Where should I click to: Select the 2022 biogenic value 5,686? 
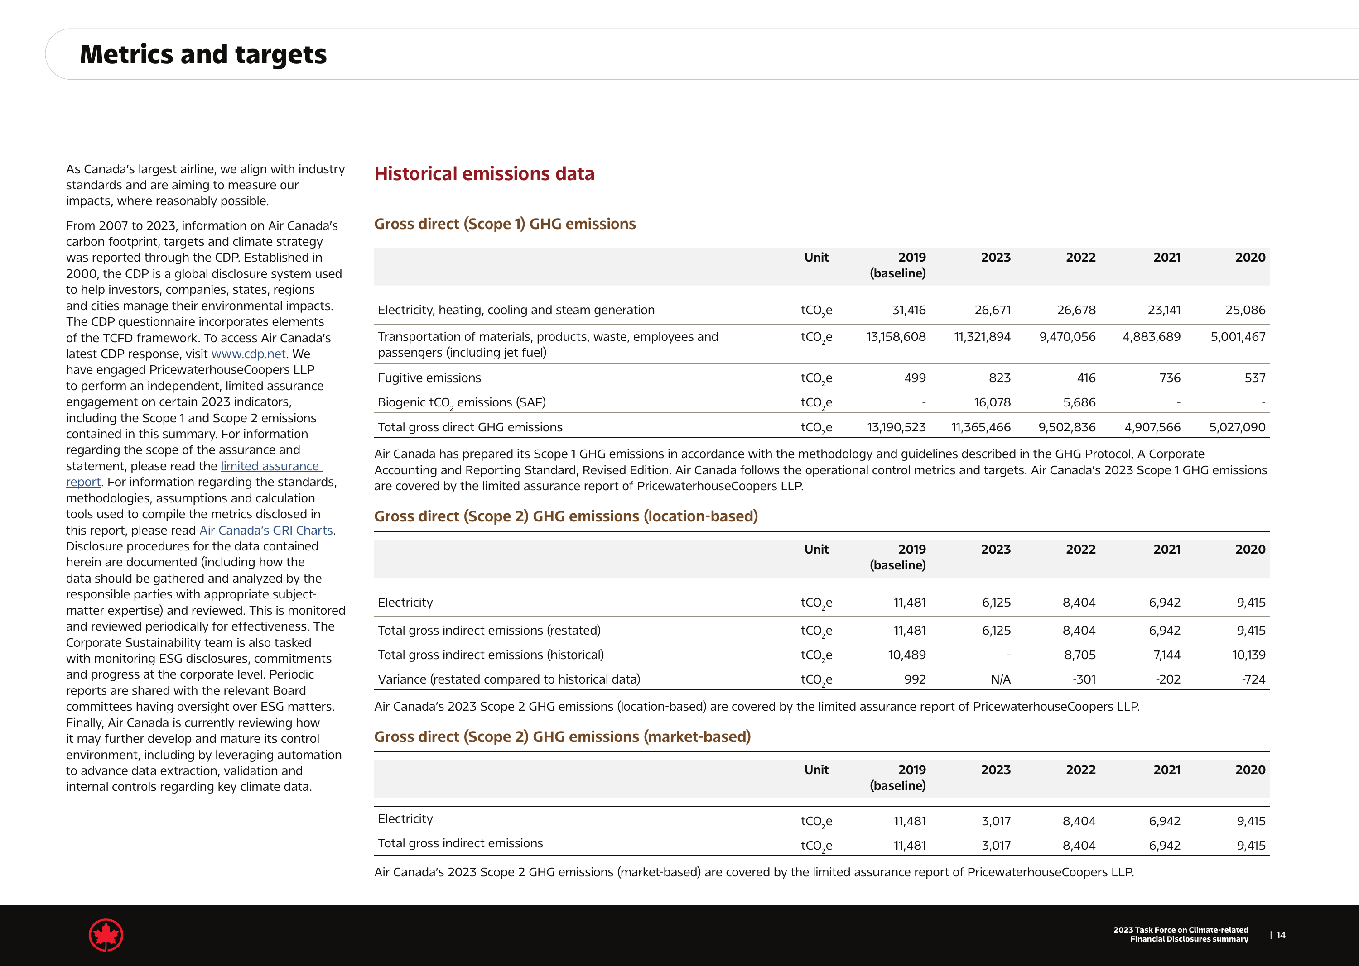[1079, 403]
